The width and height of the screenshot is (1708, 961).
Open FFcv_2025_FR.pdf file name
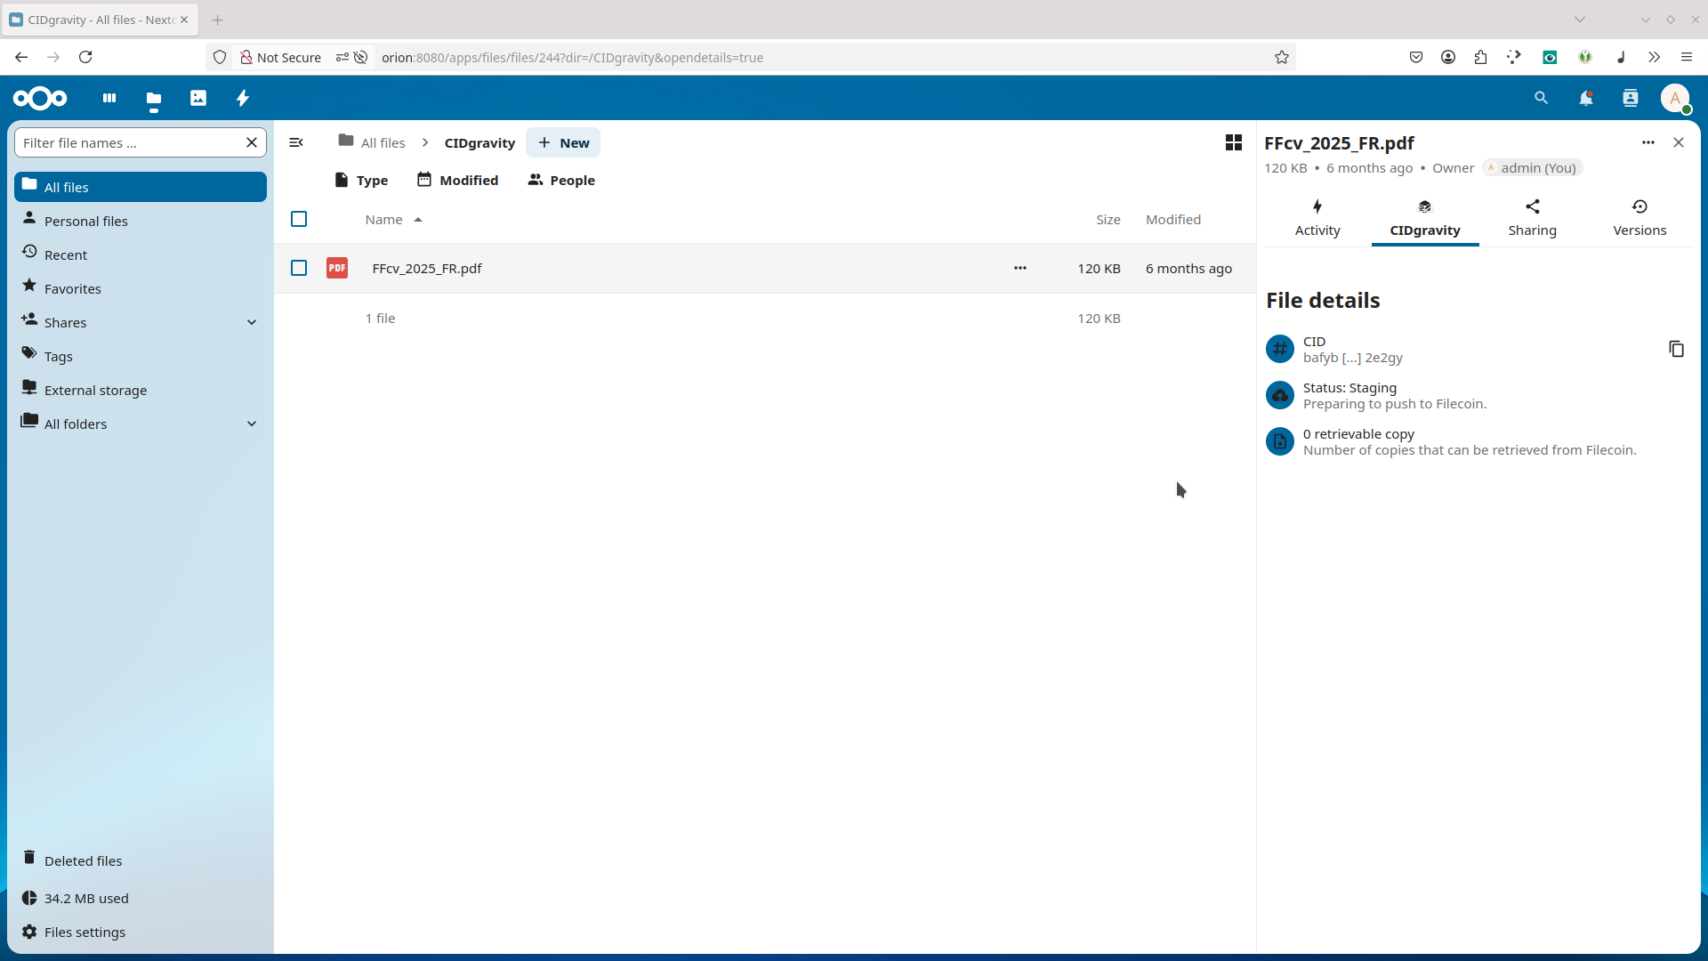(427, 268)
